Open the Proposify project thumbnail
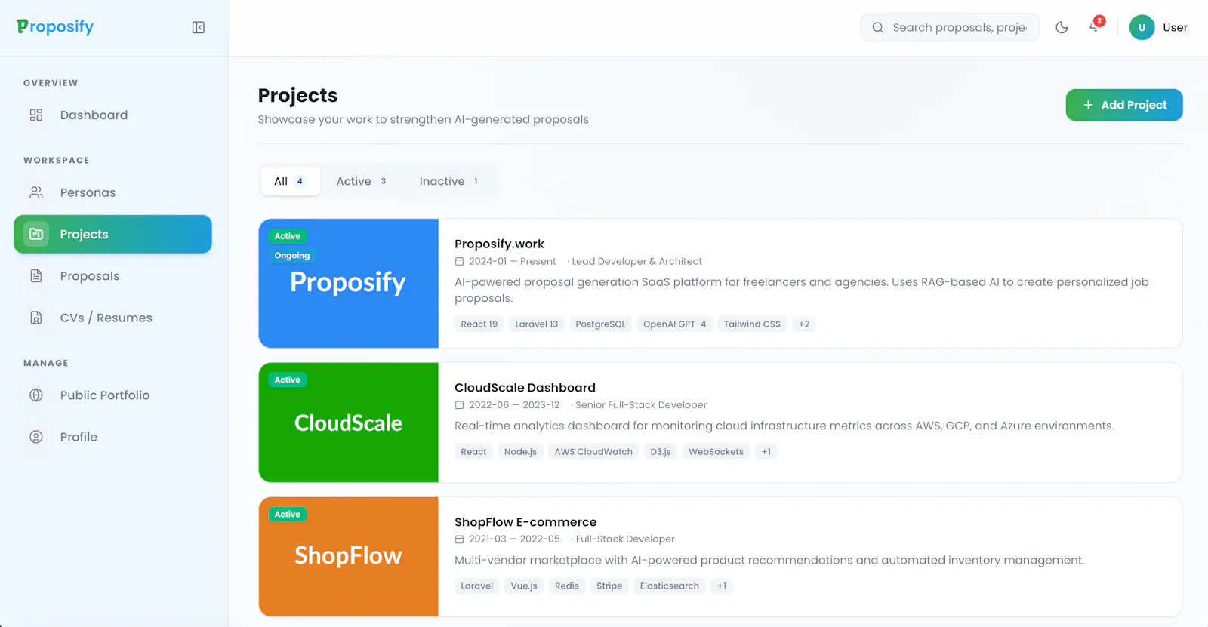The width and height of the screenshot is (1208, 627). coord(348,284)
